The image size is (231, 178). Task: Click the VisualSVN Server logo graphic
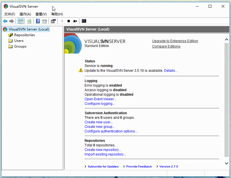tap(73, 43)
